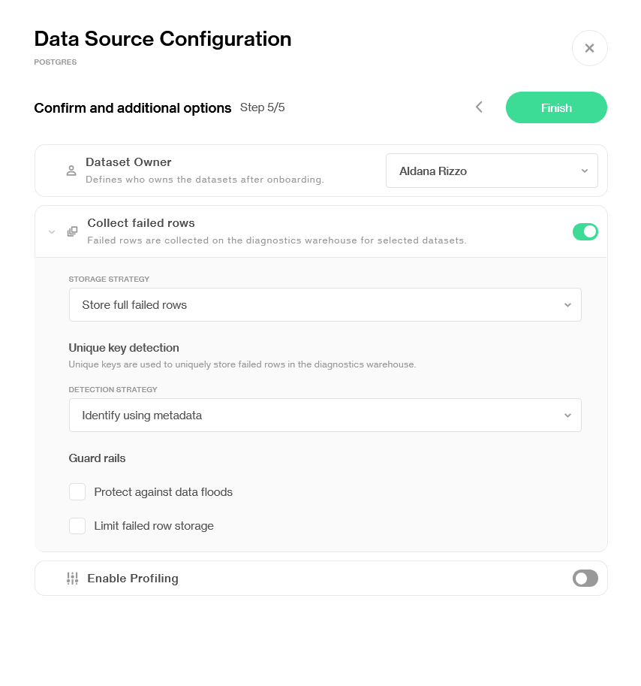Click the Enable Profiling sliders icon
The height and width of the screenshot is (686, 641).
point(72,579)
